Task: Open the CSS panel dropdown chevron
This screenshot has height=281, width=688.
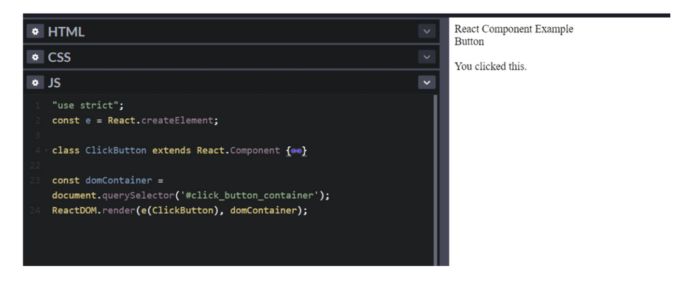Action: coord(427,57)
